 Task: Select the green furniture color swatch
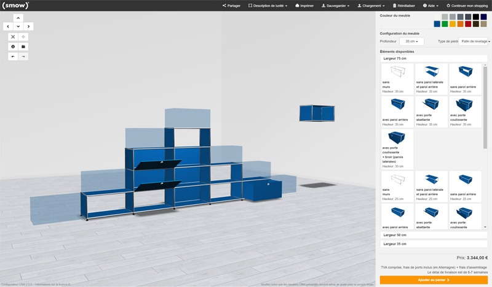tap(445, 24)
